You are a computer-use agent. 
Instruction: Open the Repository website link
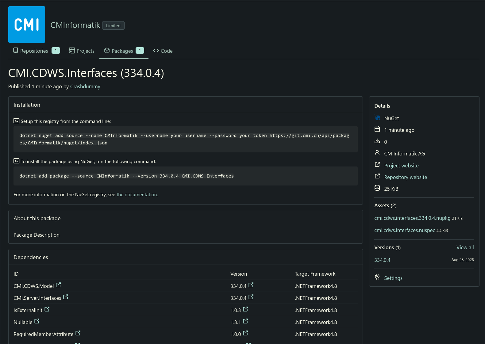tap(406, 177)
